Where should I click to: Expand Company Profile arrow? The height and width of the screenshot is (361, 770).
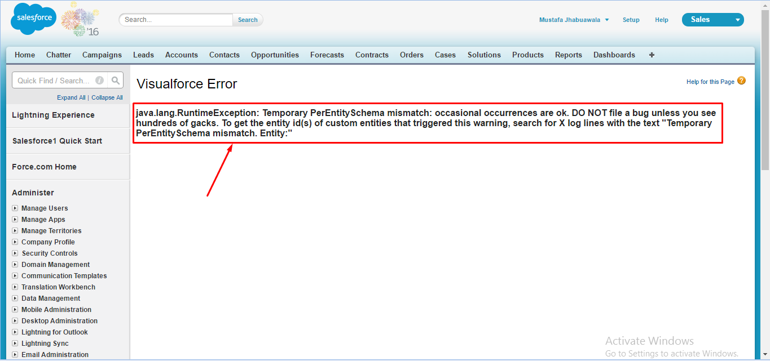16,242
